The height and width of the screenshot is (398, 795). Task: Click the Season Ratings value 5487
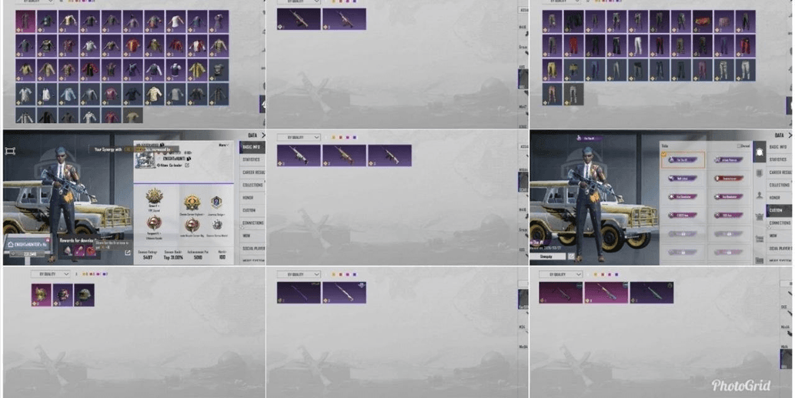(x=148, y=258)
